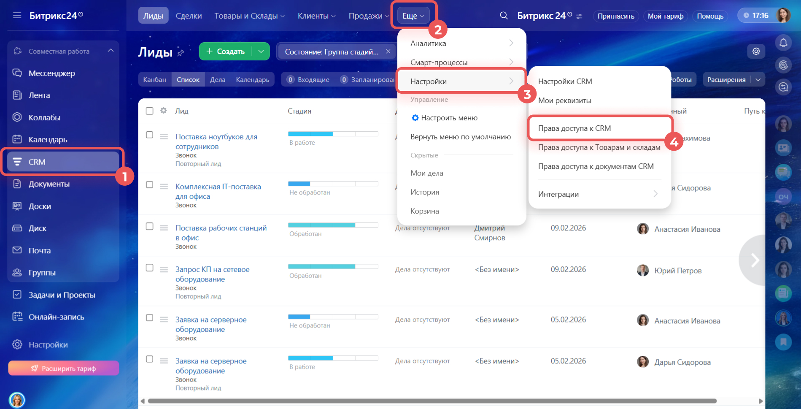Open the search magnifier icon in header
The height and width of the screenshot is (409, 801).
tap(504, 16)
